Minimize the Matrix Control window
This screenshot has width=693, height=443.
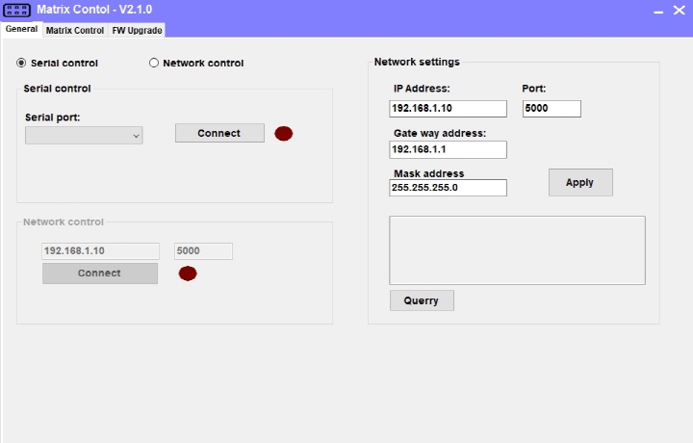click(658, 11)
